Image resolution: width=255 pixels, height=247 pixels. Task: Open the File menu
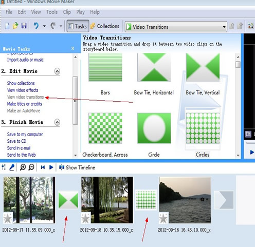[9, 12]
